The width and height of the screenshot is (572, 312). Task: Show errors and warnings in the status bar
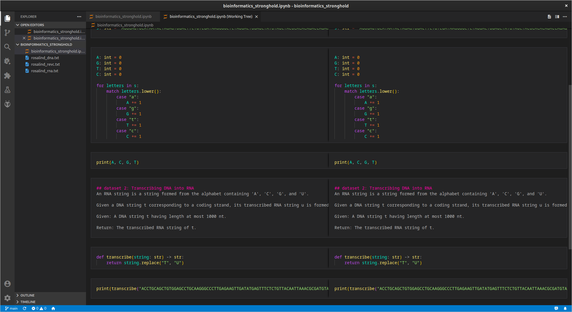(39, 308)
